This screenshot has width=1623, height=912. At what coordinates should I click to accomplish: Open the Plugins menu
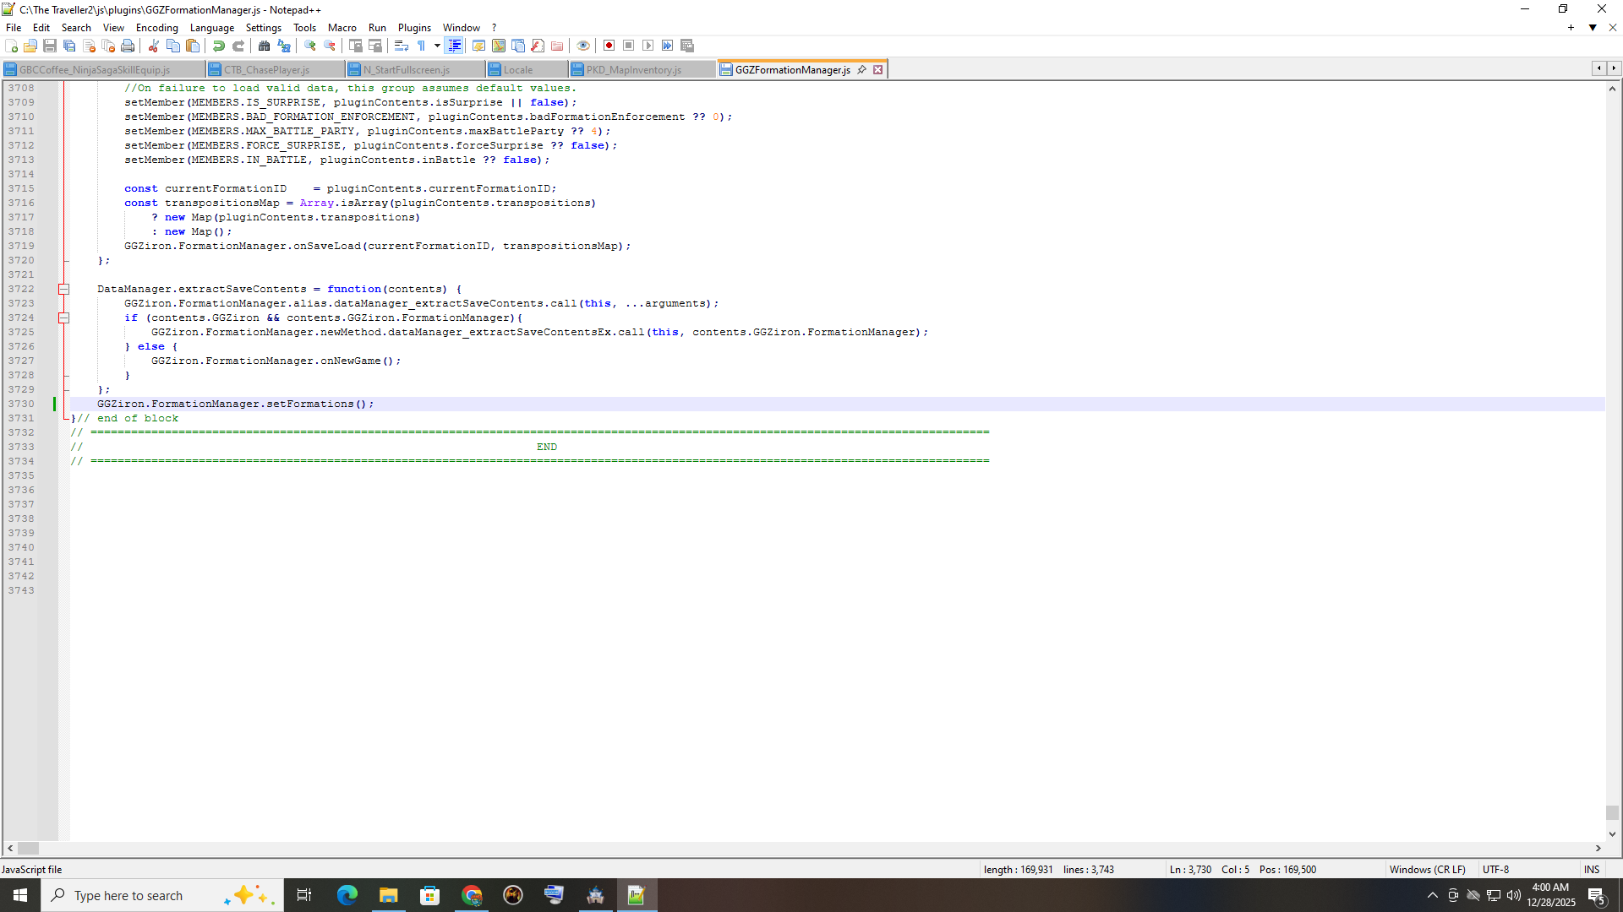413,28
